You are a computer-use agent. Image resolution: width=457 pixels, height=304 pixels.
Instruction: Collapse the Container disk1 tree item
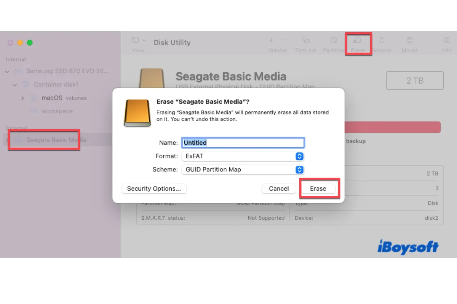pos(15,85)
